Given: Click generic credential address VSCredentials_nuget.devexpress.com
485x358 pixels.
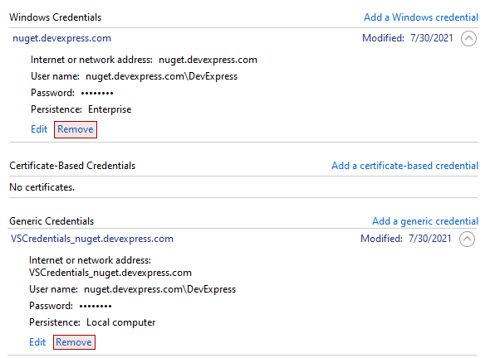Looking at the screenshot, I should pos(110,273).
